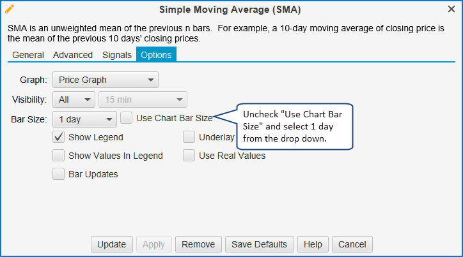Expand the Bar Size dropdown showing 1 day
The height and width of the screenshot is (257, 463).
click(x=84, y=119)
